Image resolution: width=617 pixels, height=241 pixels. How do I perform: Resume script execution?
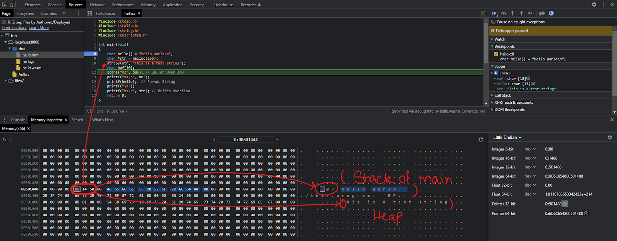pyautogui.click(x=495, y=13)
